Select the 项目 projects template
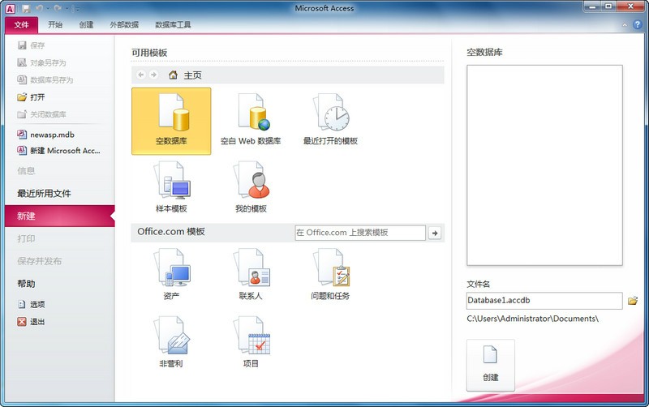The height and width of the screenshot is (407, 649). click(x=251, y=342)
